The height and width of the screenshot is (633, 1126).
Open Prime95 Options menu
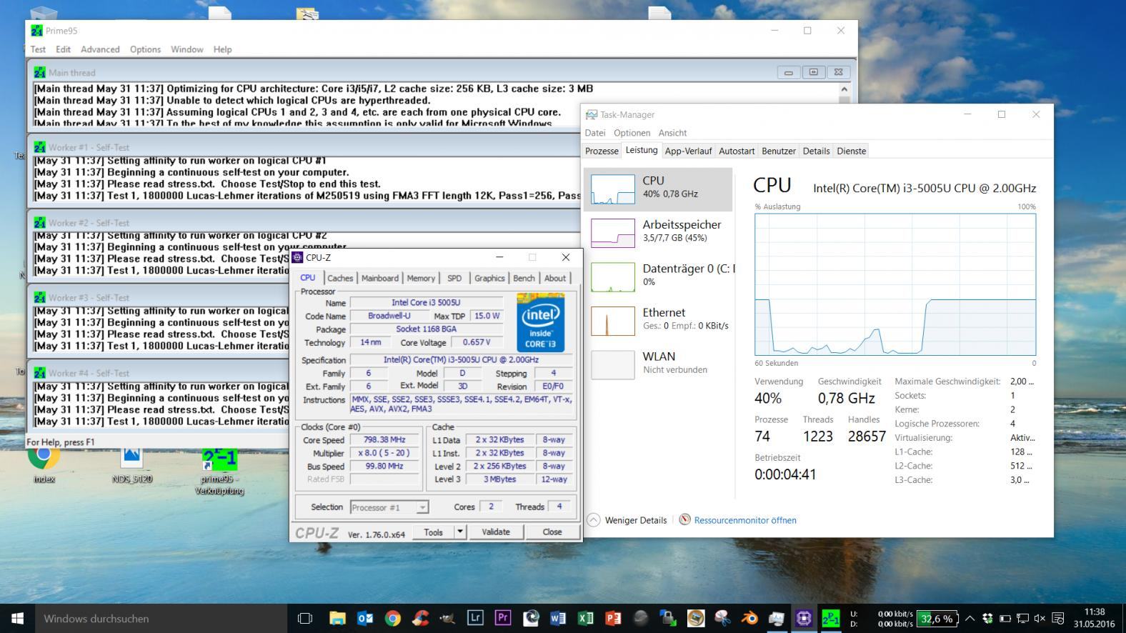[145, 49]
